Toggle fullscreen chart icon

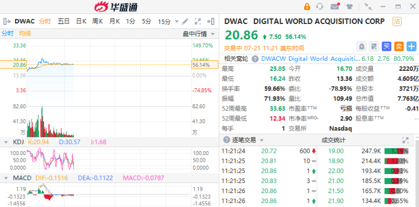point(198,21)
